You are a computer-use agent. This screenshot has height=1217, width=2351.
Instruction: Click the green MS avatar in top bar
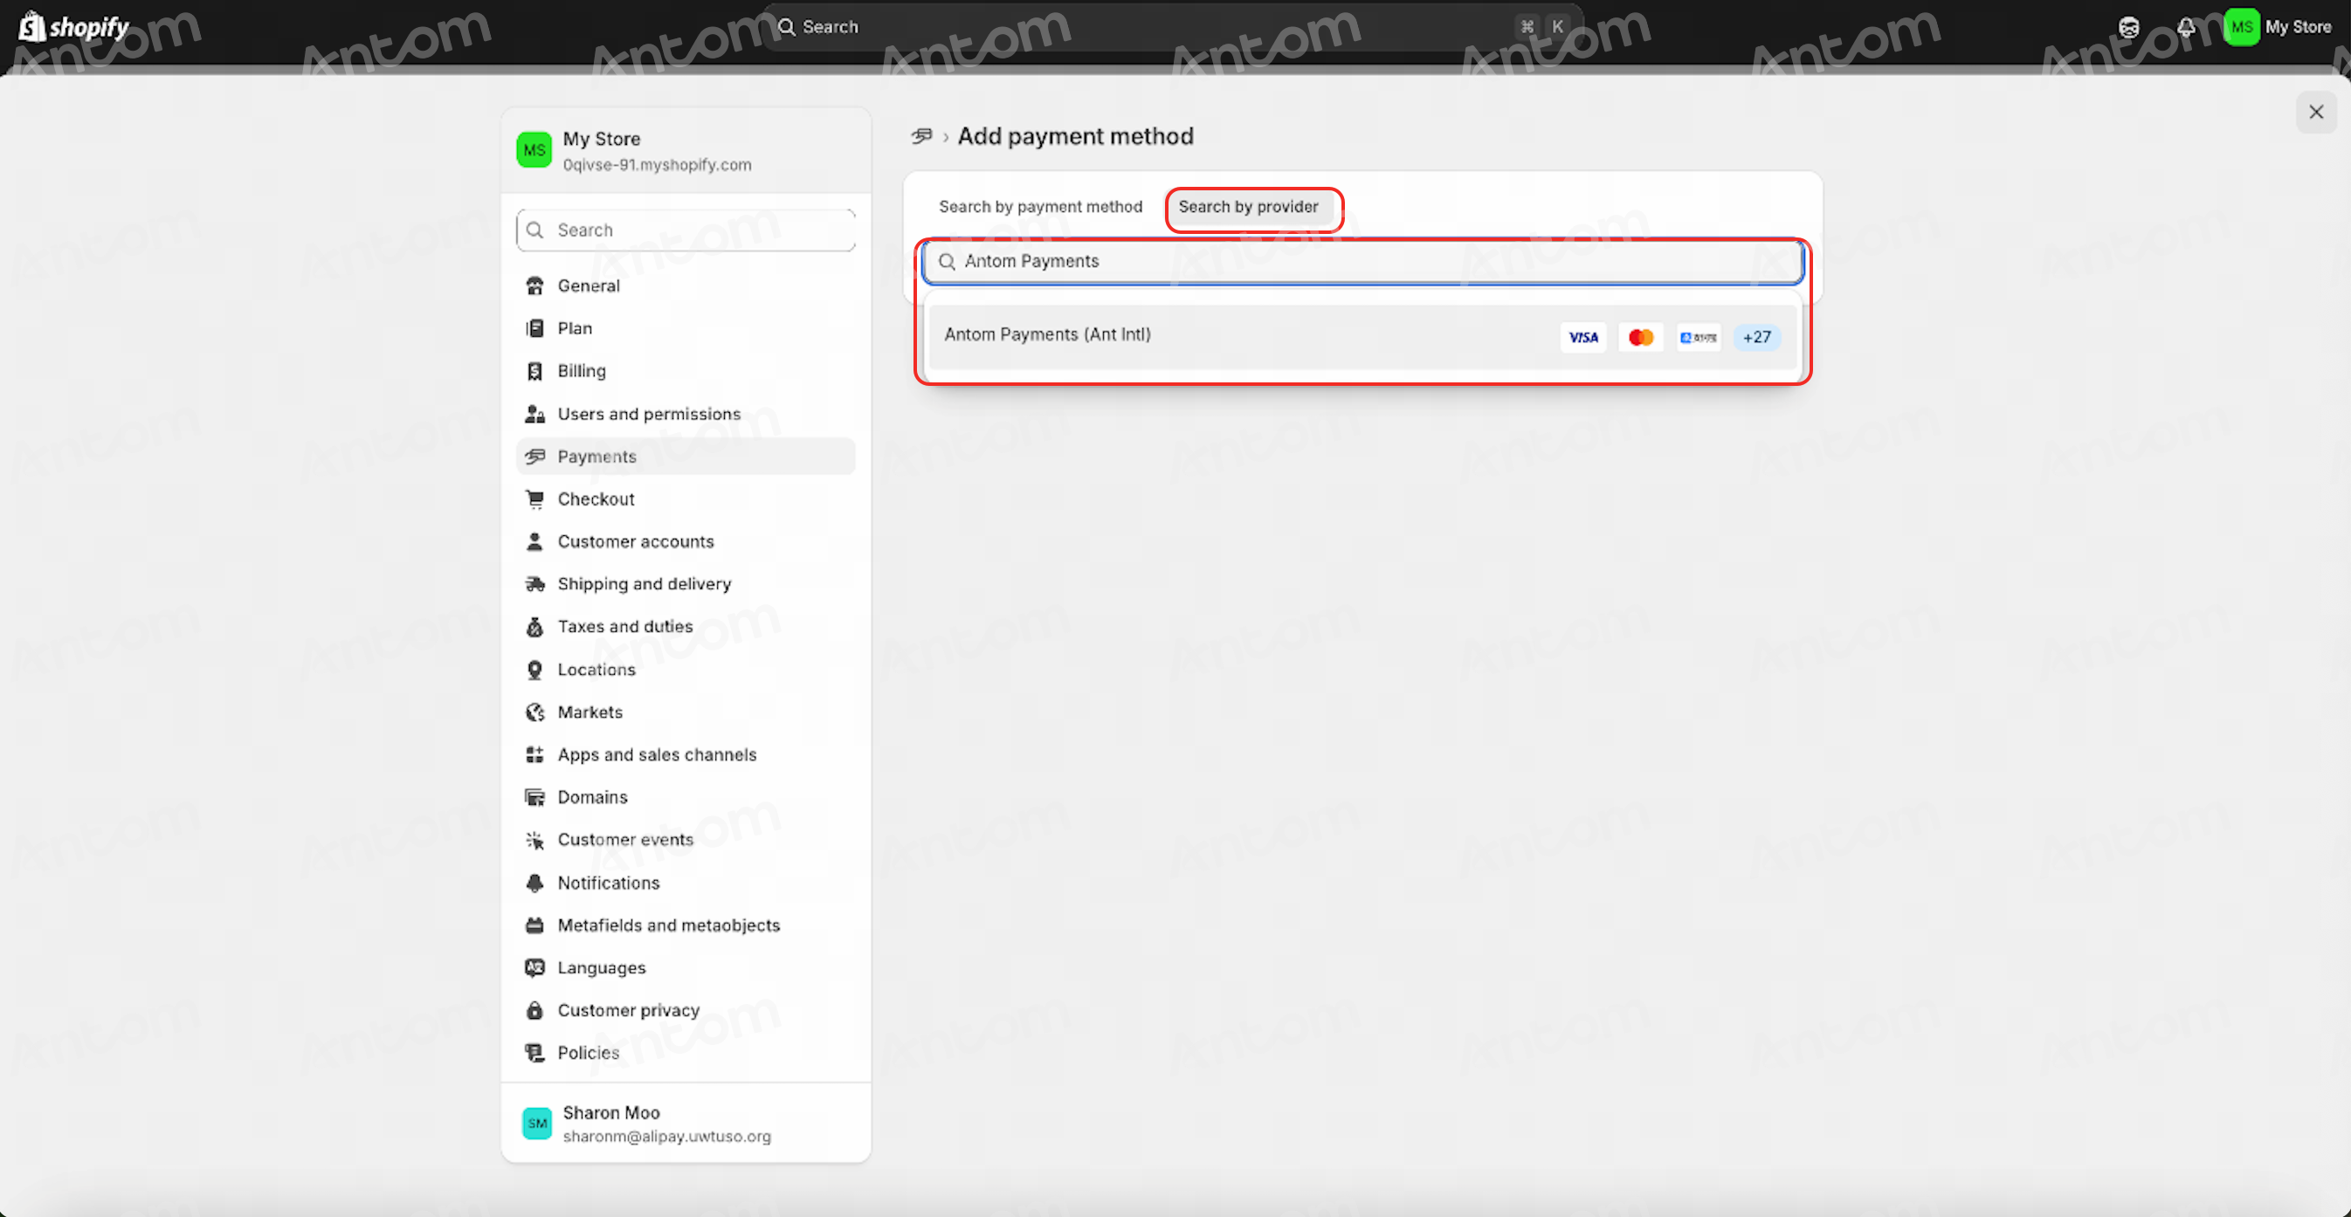pos(2241,26)
